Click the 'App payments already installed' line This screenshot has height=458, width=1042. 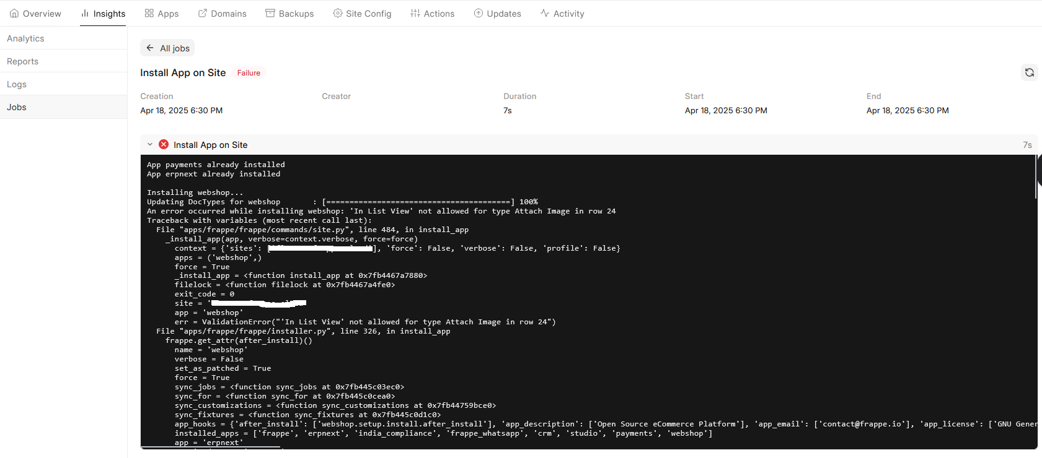(216, 165)
